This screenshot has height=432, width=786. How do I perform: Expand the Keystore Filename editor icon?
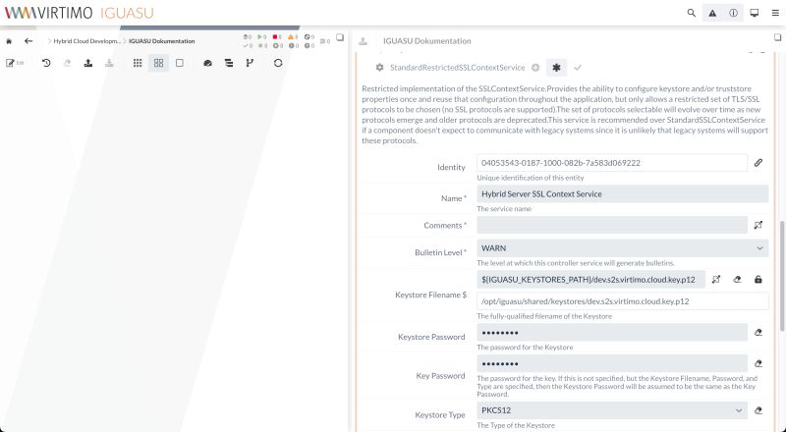(716, 280)
